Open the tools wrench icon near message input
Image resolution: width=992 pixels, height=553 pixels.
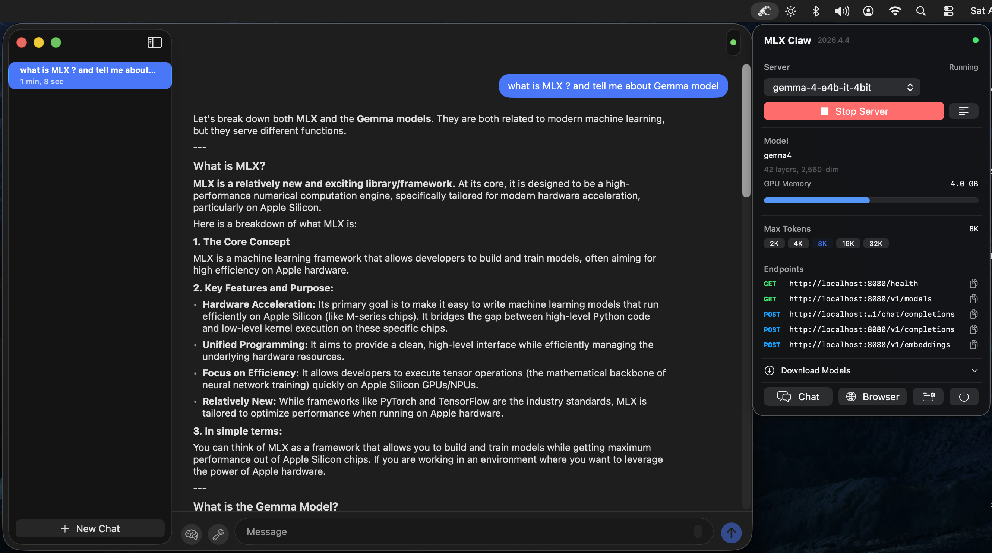click(218, 534)
